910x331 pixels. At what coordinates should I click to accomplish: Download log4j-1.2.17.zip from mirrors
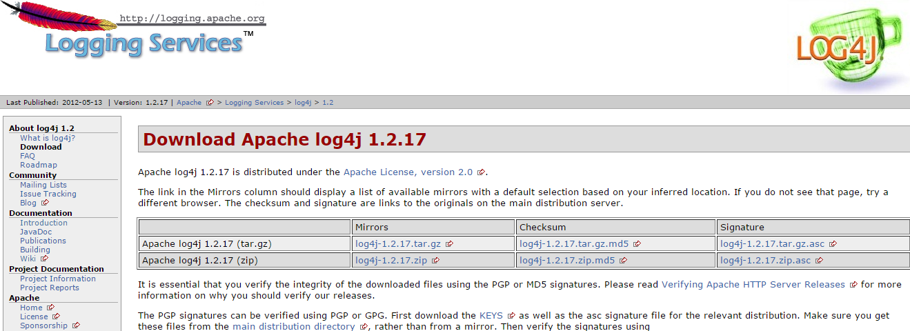click(x=391, y=261)
